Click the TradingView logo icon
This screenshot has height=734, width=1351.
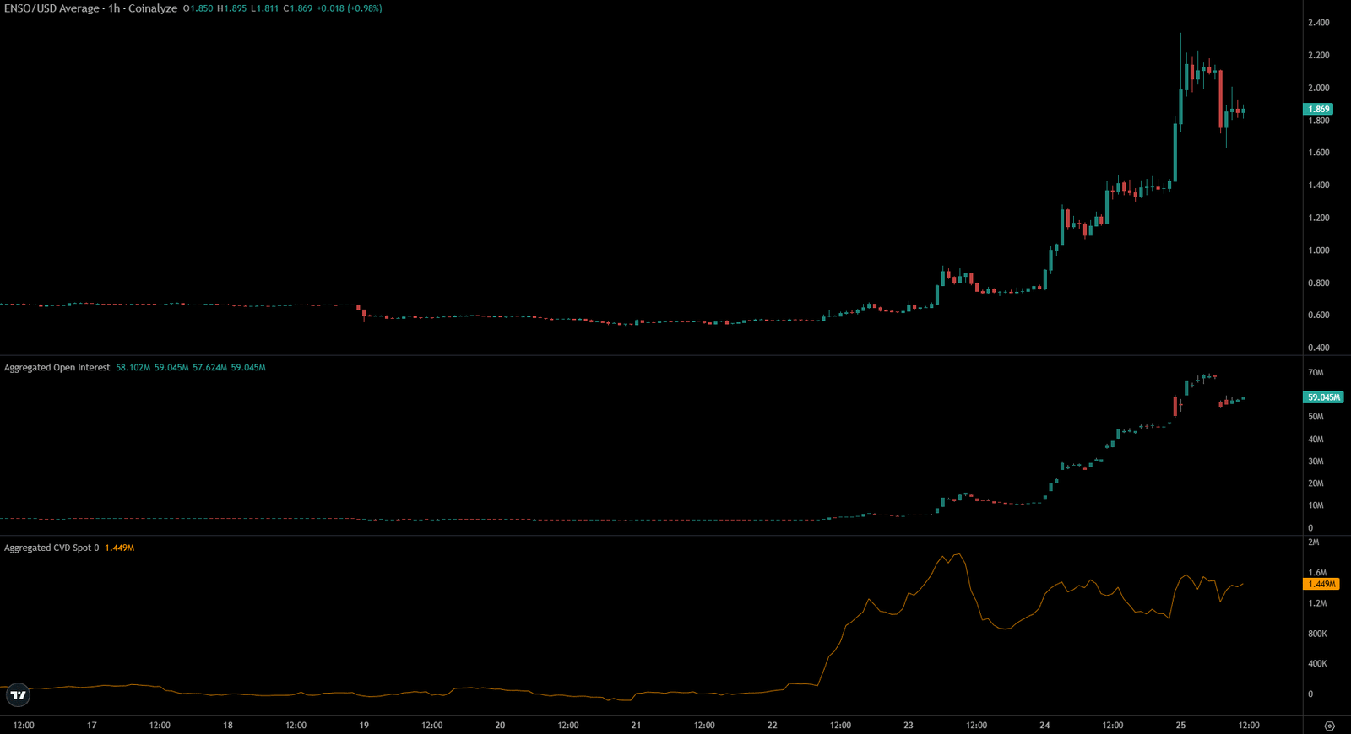[x=18, y=695]
